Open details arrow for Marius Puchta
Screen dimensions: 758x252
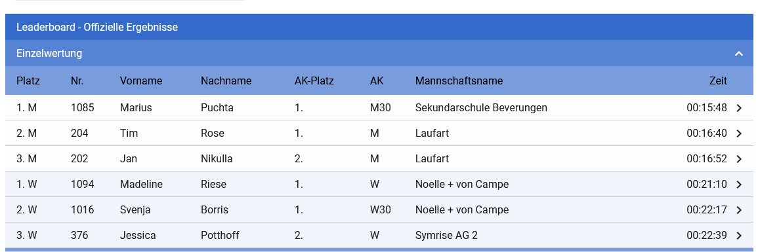pyautogui.click(x=739, y=108)
